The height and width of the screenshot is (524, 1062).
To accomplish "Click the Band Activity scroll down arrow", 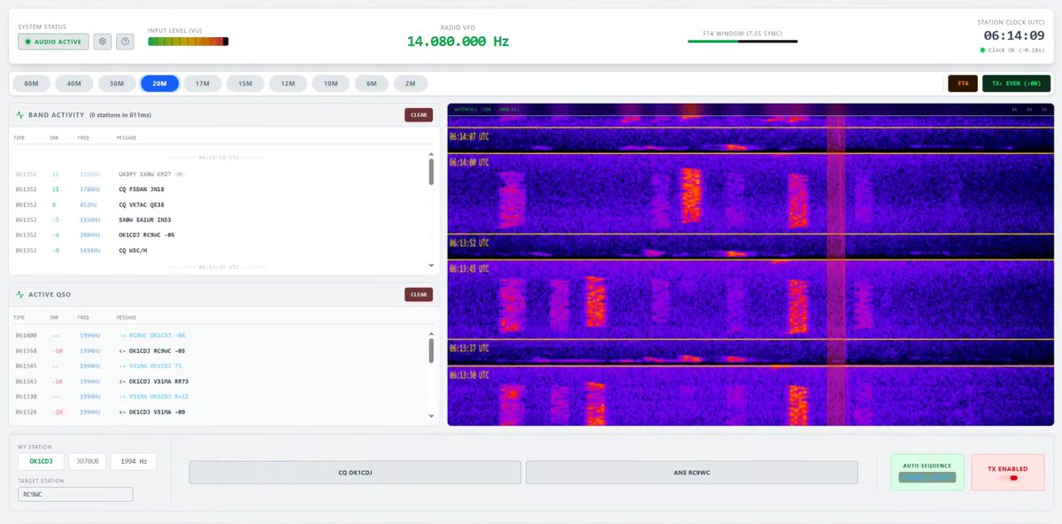I will pyautogui.click(x=431, y=266).
